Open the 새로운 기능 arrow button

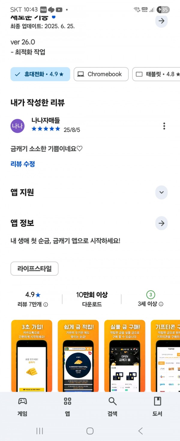[161, 21]
